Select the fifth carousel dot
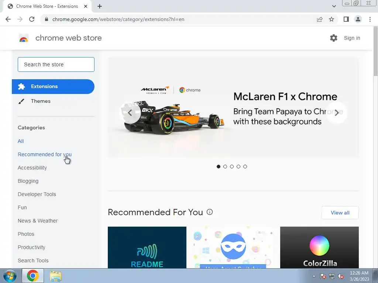This screenshot has width=378, height=283. 245,167
